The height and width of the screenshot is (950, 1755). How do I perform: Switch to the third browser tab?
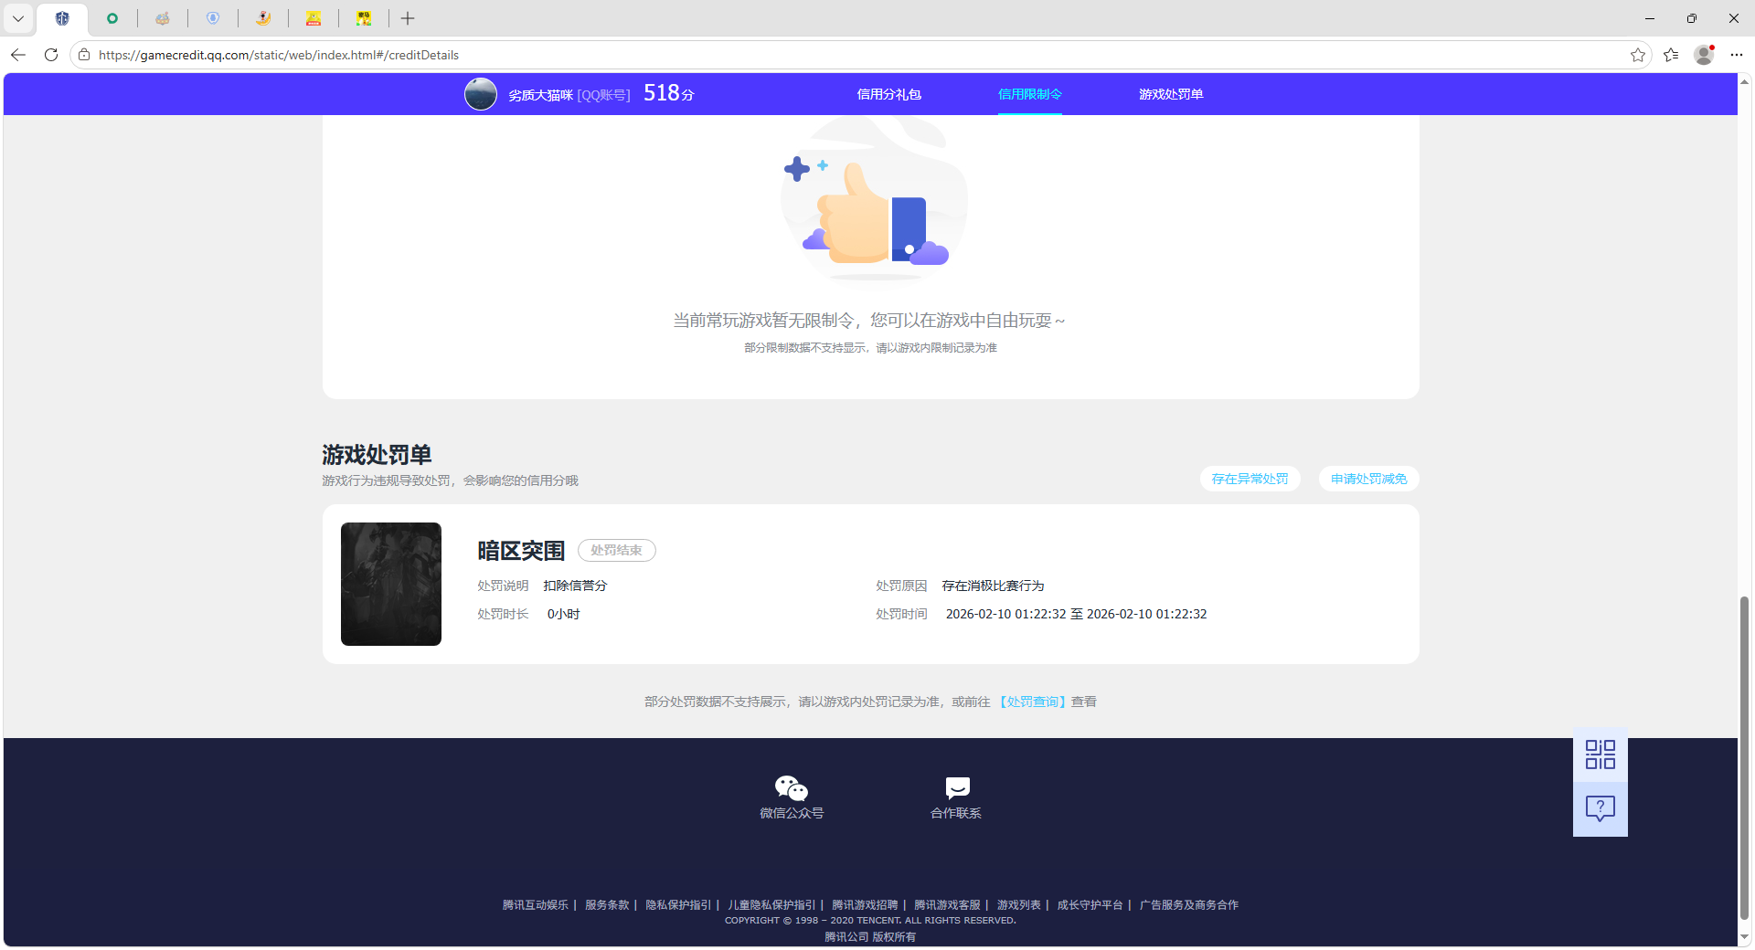163,18
